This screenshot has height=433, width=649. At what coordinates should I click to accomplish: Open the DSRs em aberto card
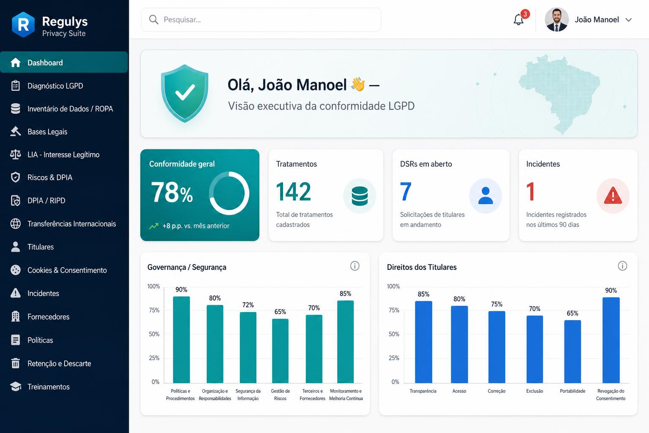click(x=451, y=195)
